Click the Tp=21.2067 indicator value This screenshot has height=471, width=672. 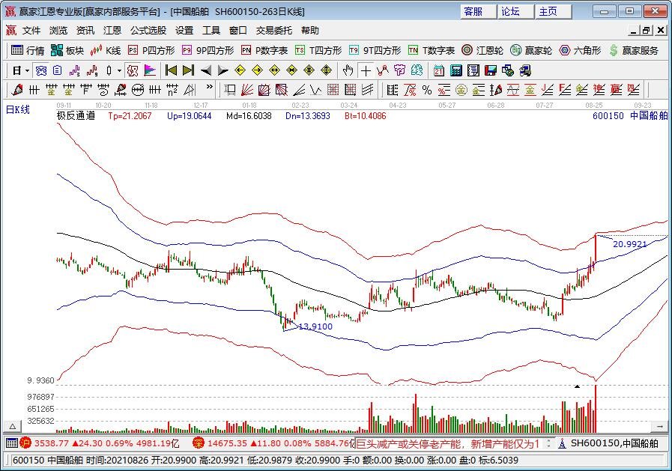coord(130,115)
